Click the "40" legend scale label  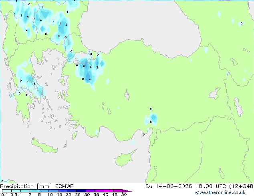pos(105,194)
